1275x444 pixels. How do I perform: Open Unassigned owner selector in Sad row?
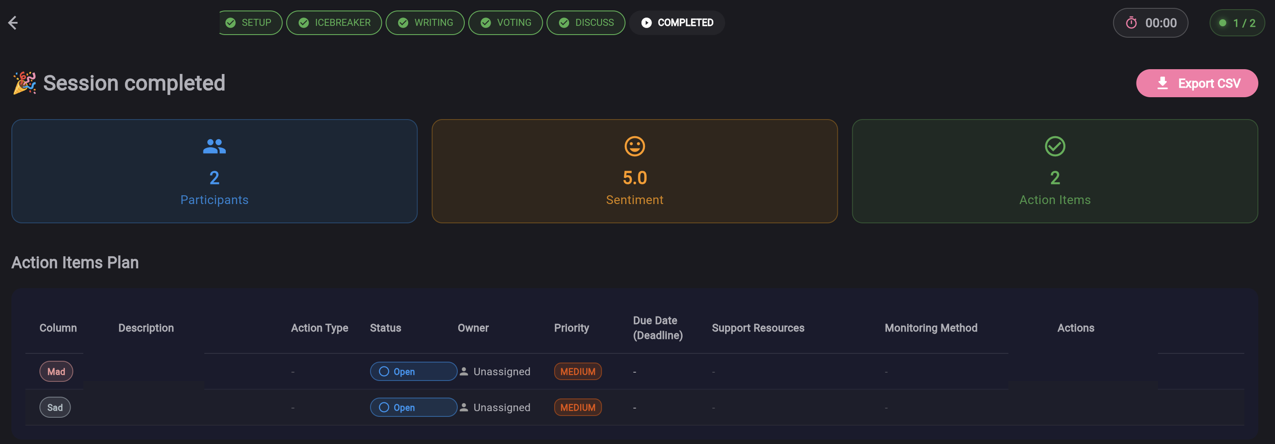click(x=502, y=407)
